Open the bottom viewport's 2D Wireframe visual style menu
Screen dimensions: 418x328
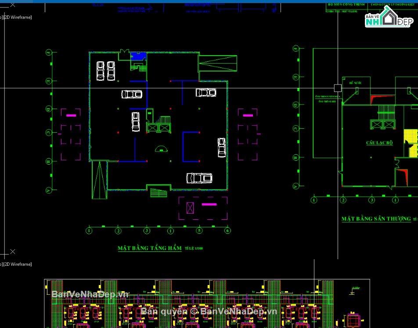18,265
